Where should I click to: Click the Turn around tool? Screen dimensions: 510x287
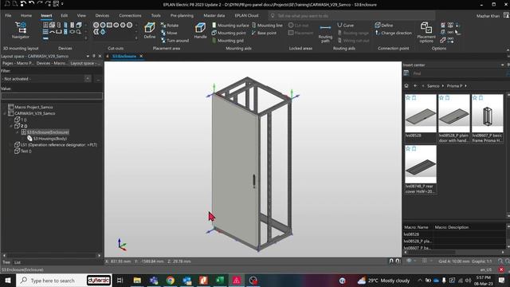coord(175,41)
